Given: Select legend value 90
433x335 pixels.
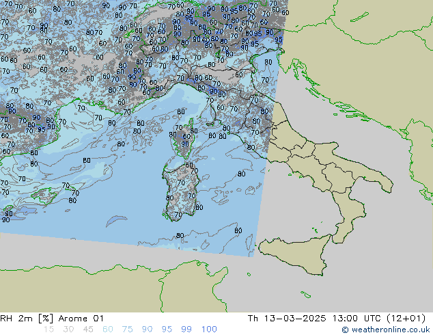Looking at the screenshot, I should tap(147, 330).
